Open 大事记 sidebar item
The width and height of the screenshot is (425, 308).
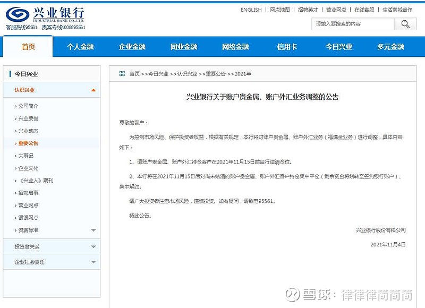25,156
